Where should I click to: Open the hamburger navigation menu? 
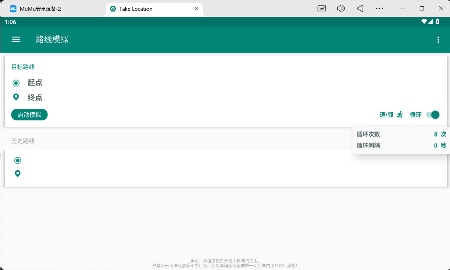[16, 40]
